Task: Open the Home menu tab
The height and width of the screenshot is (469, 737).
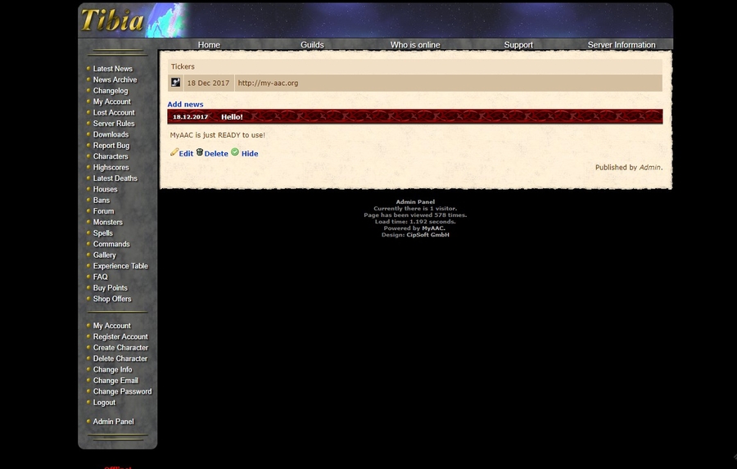Action: pos(209,45)
